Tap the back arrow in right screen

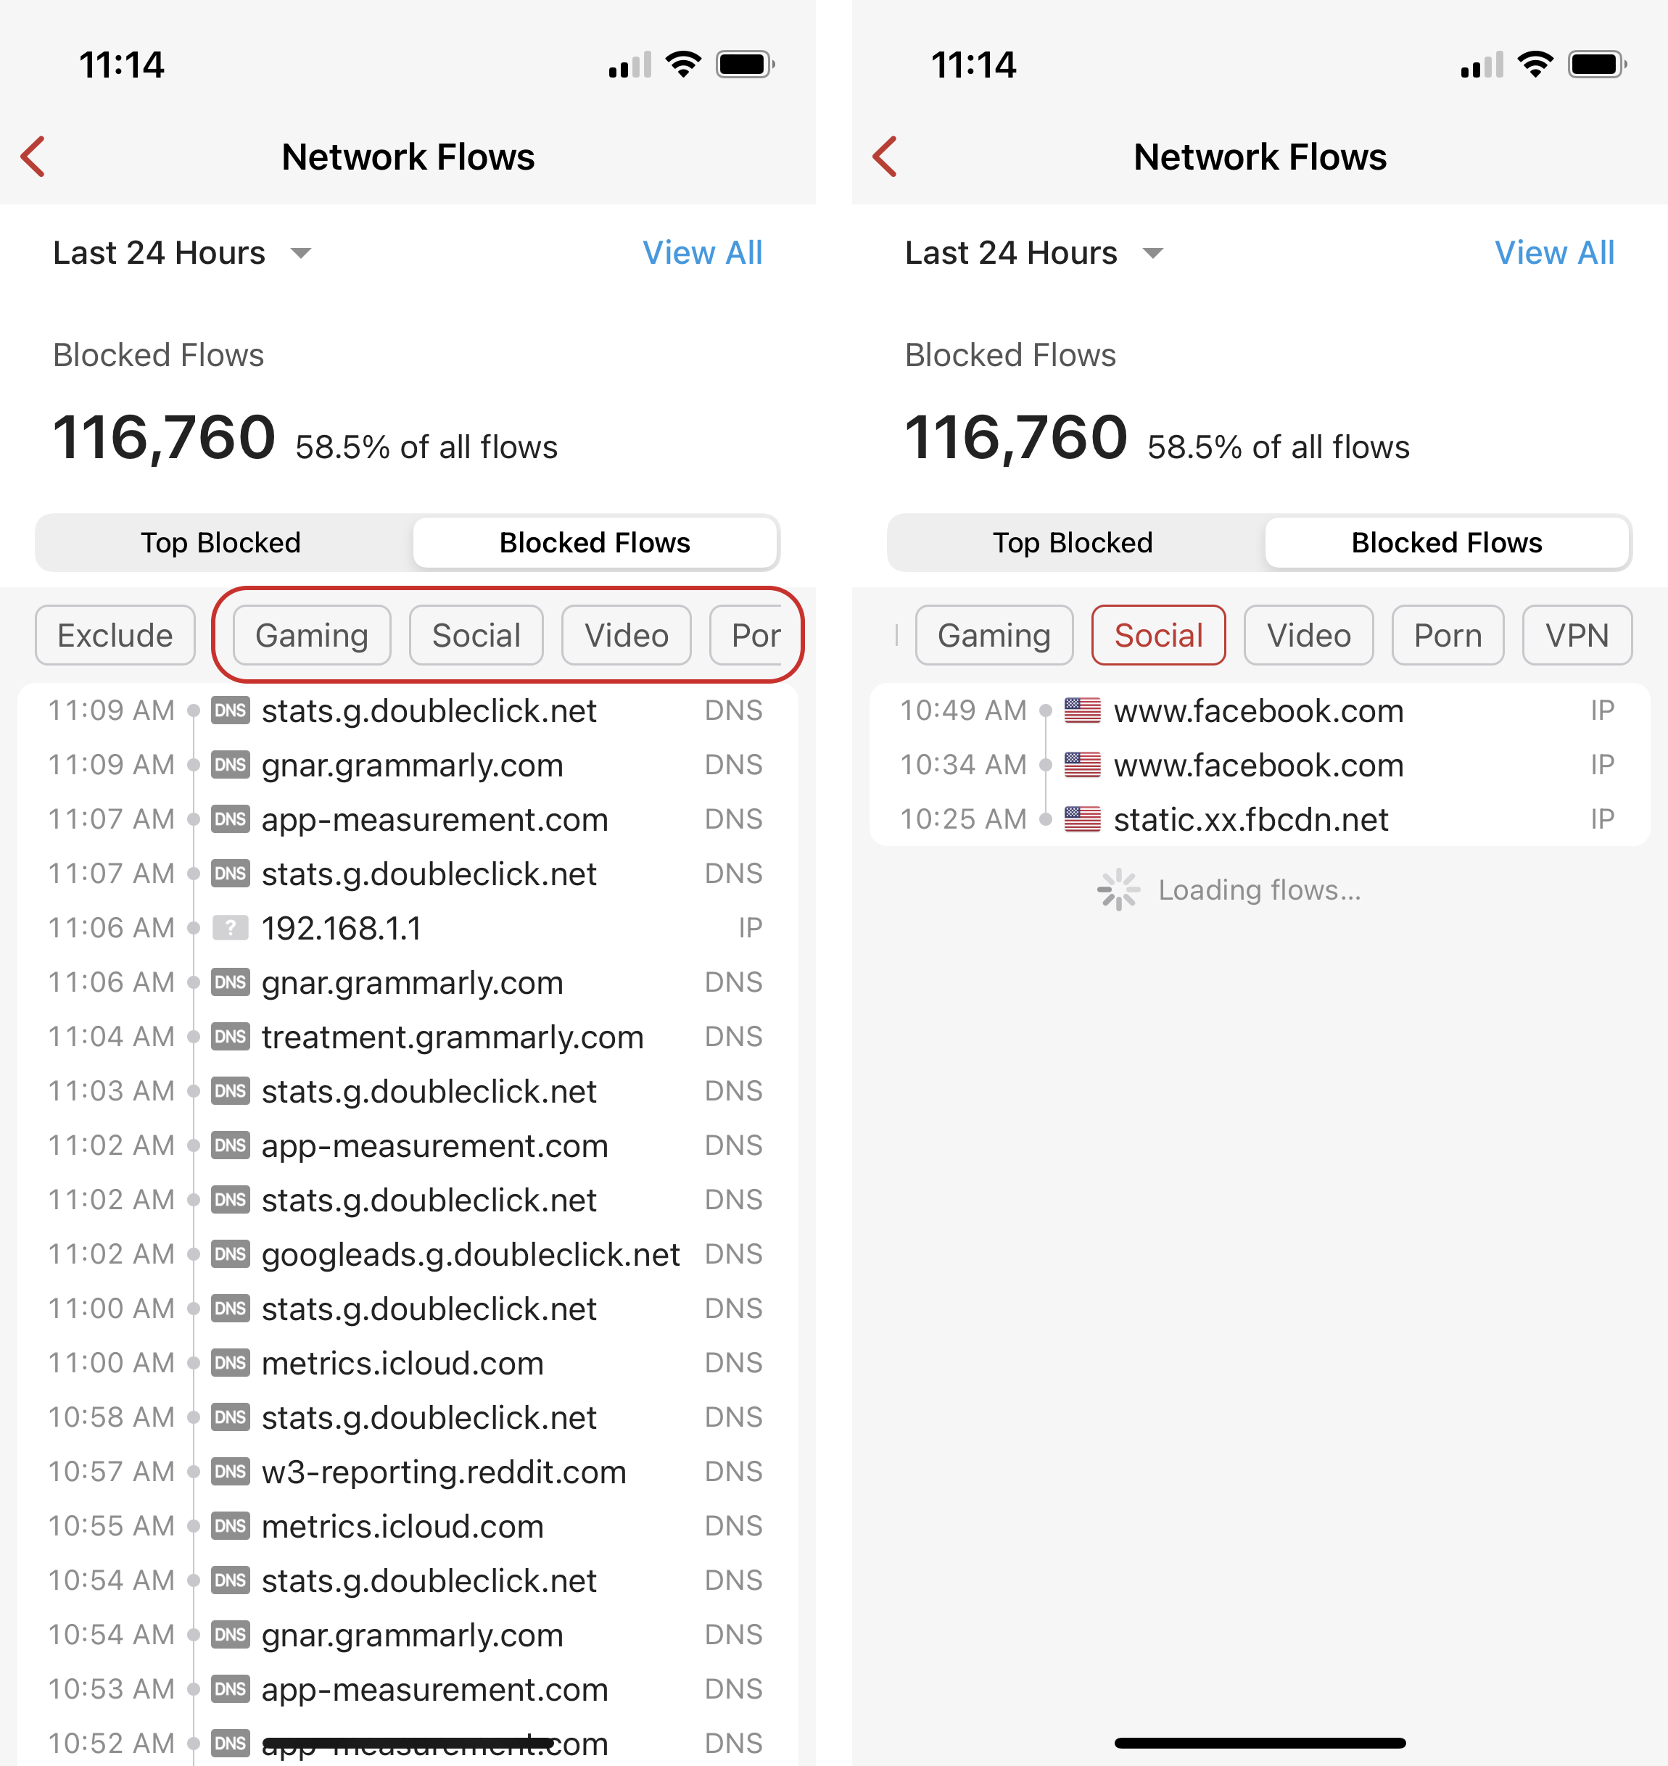coord(885,157)
